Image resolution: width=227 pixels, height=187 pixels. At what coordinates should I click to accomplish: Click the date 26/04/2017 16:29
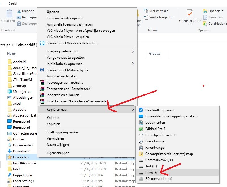(94, 163)
